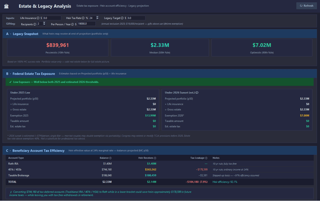Click the Legacy Snapshot section header
Image resolution: width=320 pixels, height=201 pixels.
pos(160,34)
